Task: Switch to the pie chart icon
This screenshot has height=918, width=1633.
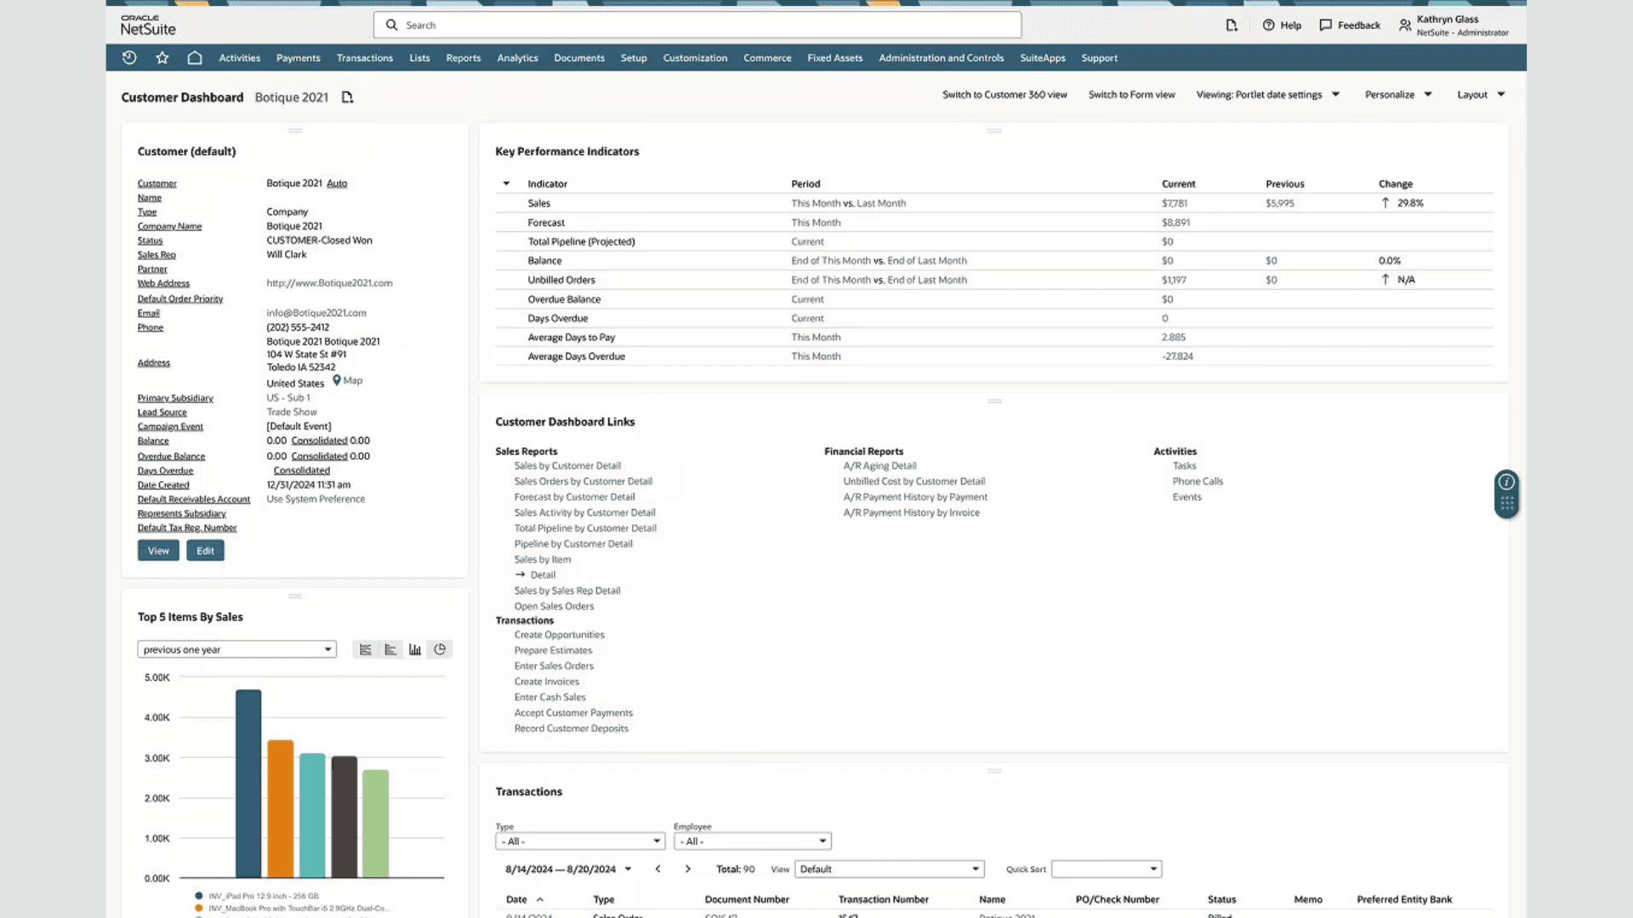Action: pos(440,649)
